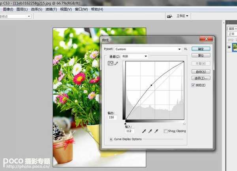Select the pencil draw-curve tool
This screenshot has height=171, width=237.
coord(116,63)
